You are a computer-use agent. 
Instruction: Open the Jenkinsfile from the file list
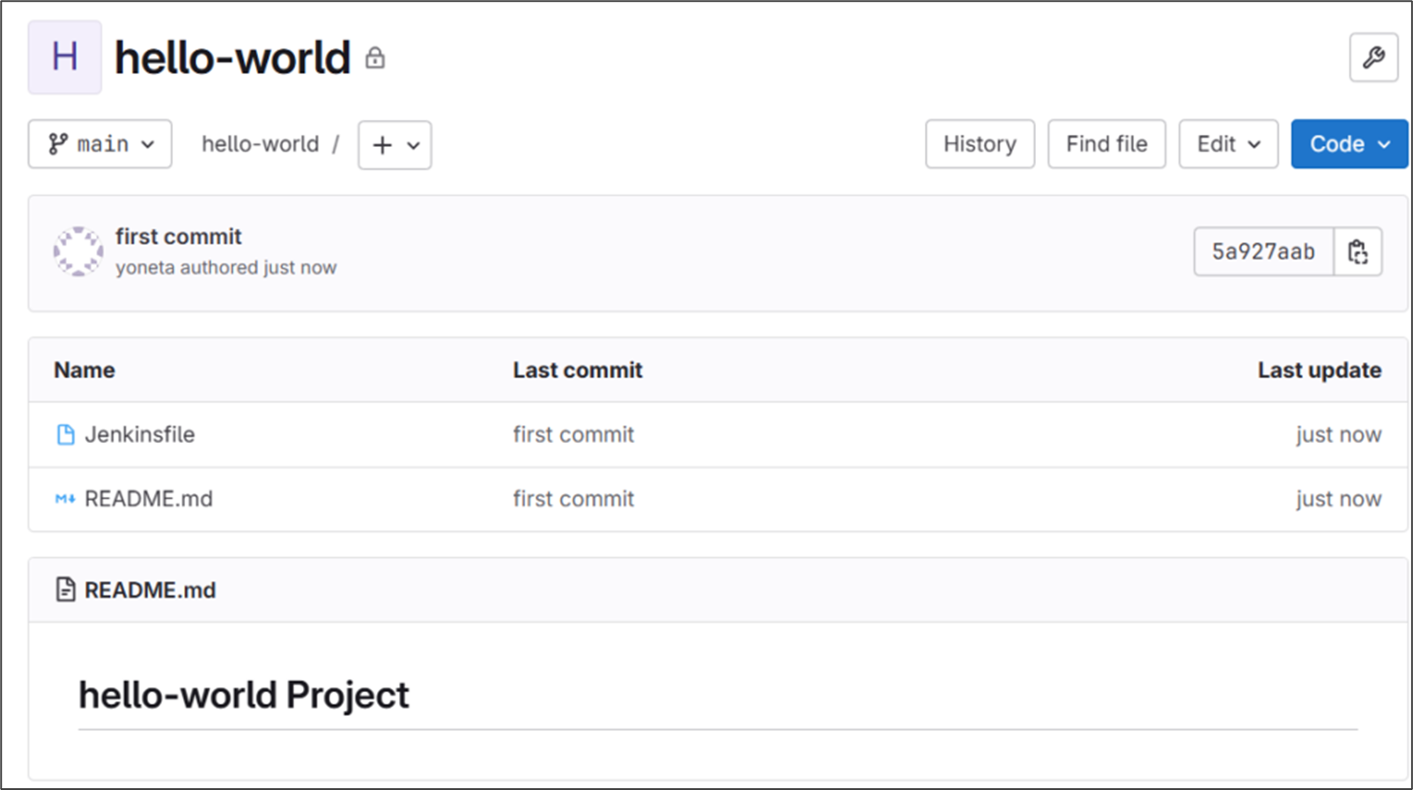point(139,434)
